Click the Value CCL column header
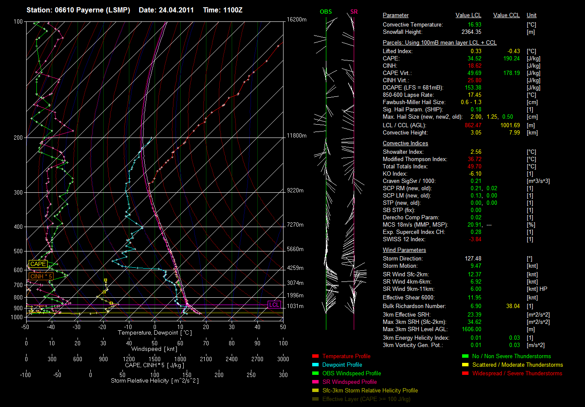 click(506, 15)
